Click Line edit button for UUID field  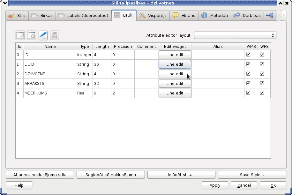point(175,64)
